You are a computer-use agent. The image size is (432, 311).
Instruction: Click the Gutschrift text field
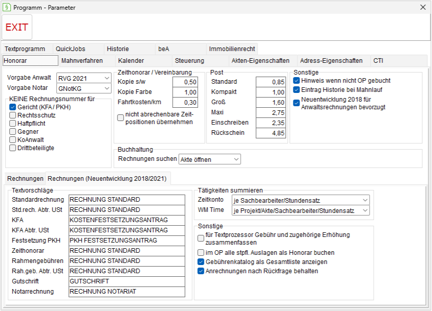pyautogui.click(x=127, y=281)
